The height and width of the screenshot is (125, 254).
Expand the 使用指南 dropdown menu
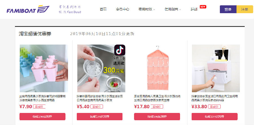pos(173,9)
